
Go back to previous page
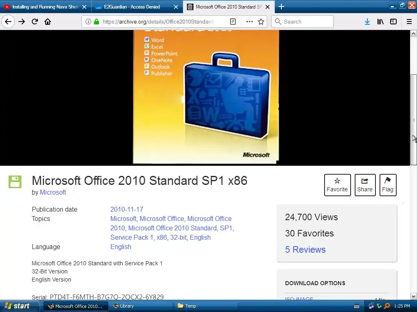coord(8,22)
